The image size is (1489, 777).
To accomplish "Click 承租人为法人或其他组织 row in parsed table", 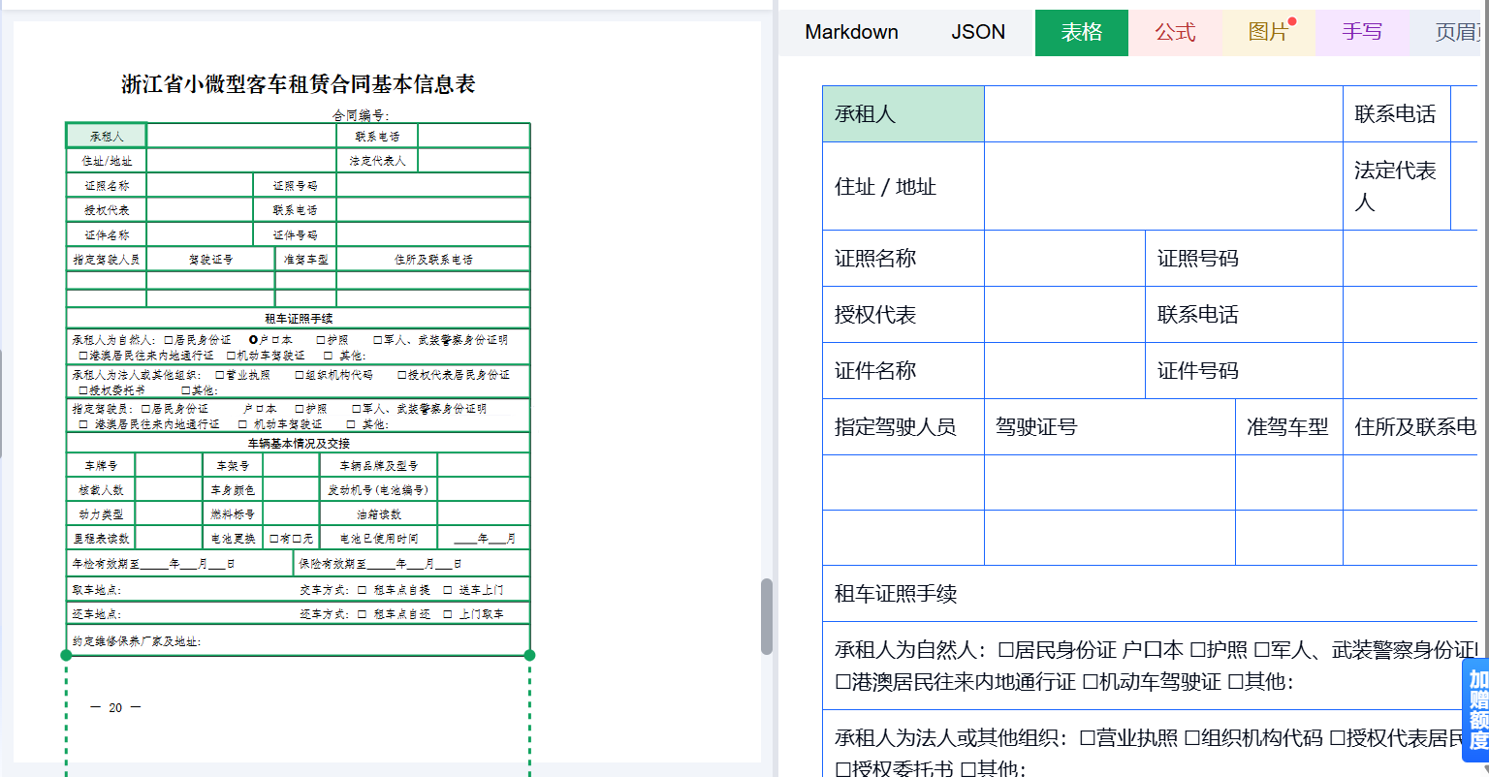I will [1150, 744].
